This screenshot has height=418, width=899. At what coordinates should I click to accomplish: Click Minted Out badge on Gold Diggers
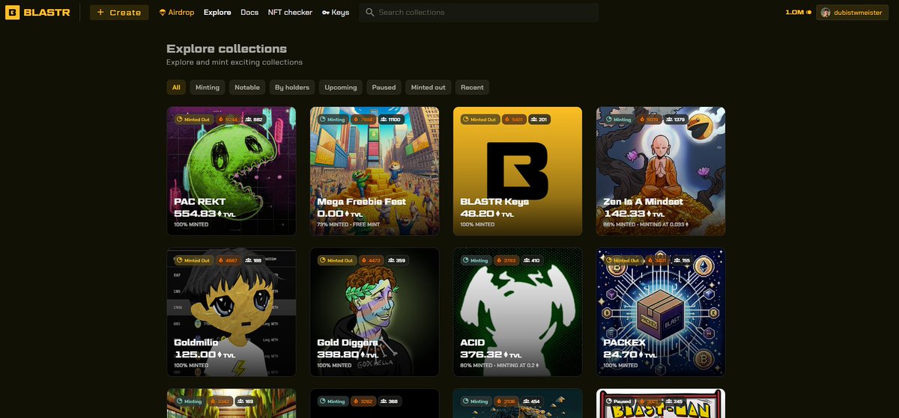point(337,260)
